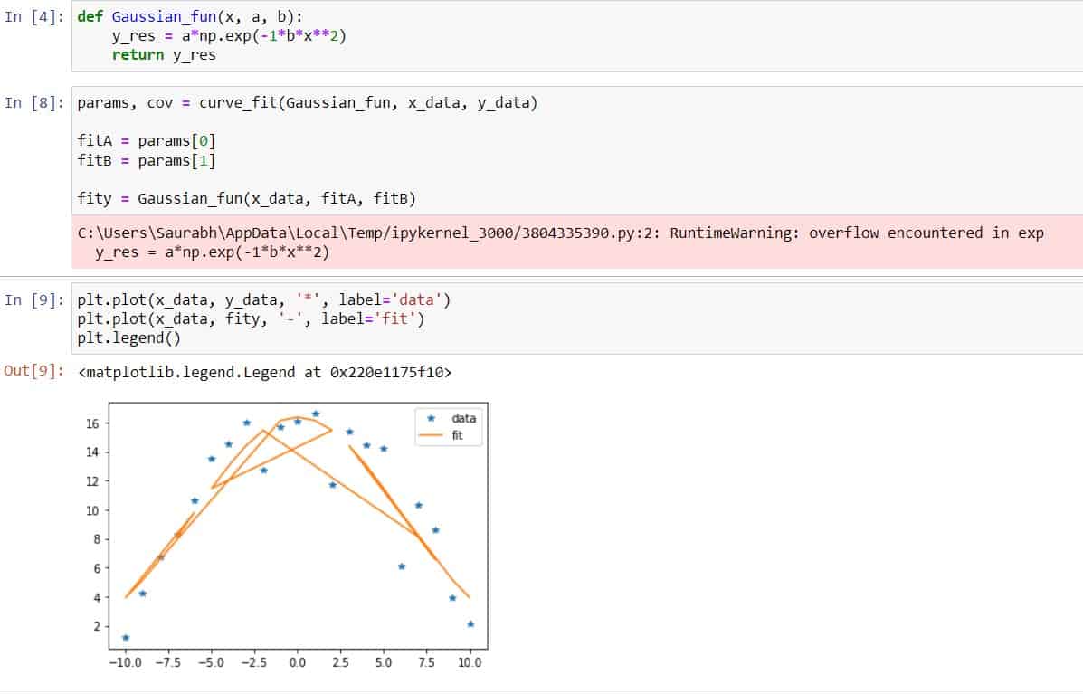Click the topmost star marker on the plot
The image size is (1083, 694).
point(315,411)
